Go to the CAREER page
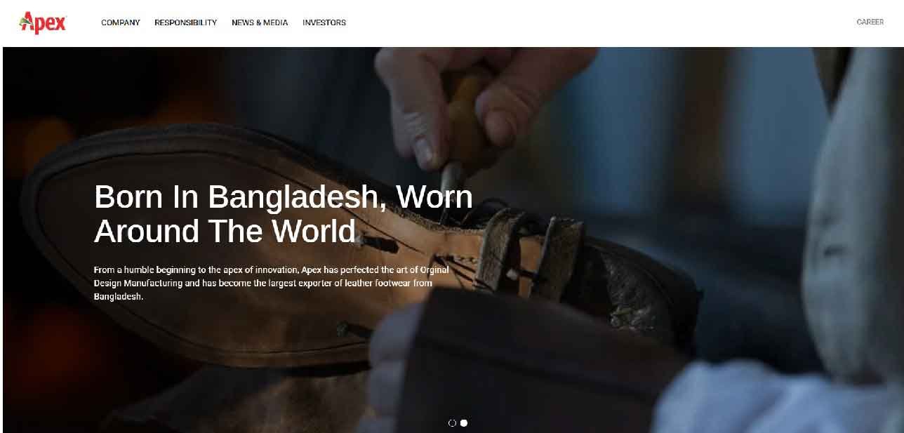 (870, 22)
